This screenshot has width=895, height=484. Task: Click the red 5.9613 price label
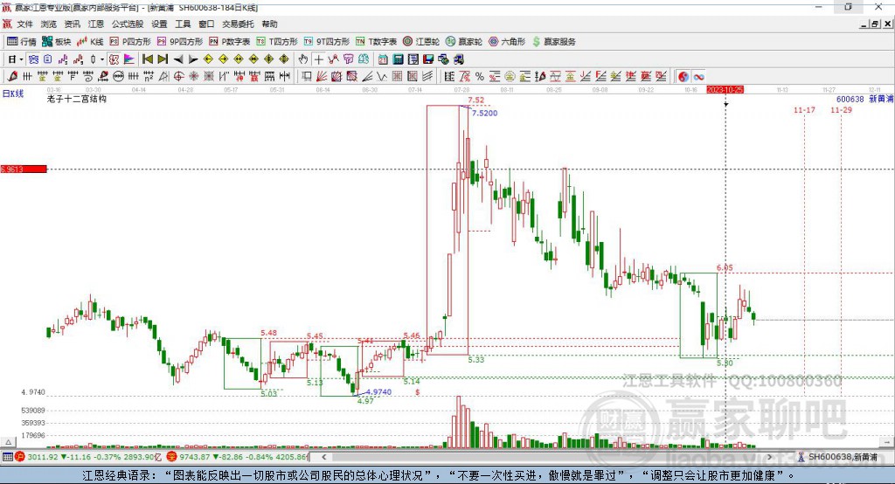[x=24, y=169]
